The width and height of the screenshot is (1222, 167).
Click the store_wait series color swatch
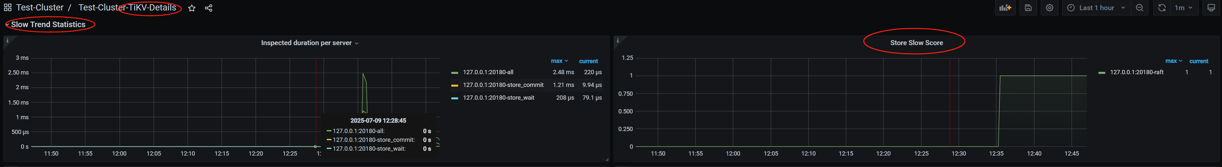pos(455,98)
